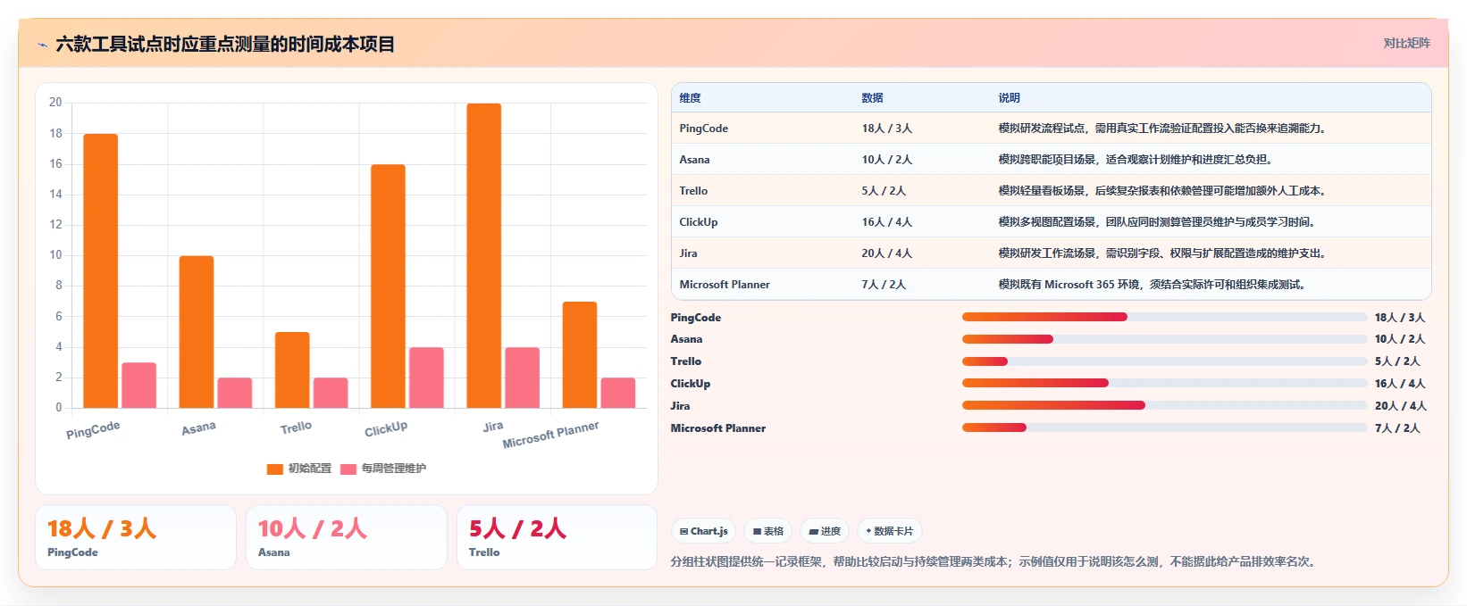Click the orange Jira bar
This screenshot has height=606, width=1467.
click(x=483, y=256)
